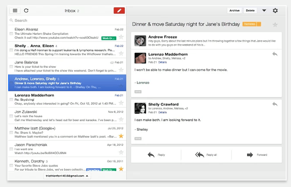Image resolution: width=291 pixels, height=187 pixels.
Task: Reply to Shelly Crawford's message via arrow
Action: click(275, 104)
